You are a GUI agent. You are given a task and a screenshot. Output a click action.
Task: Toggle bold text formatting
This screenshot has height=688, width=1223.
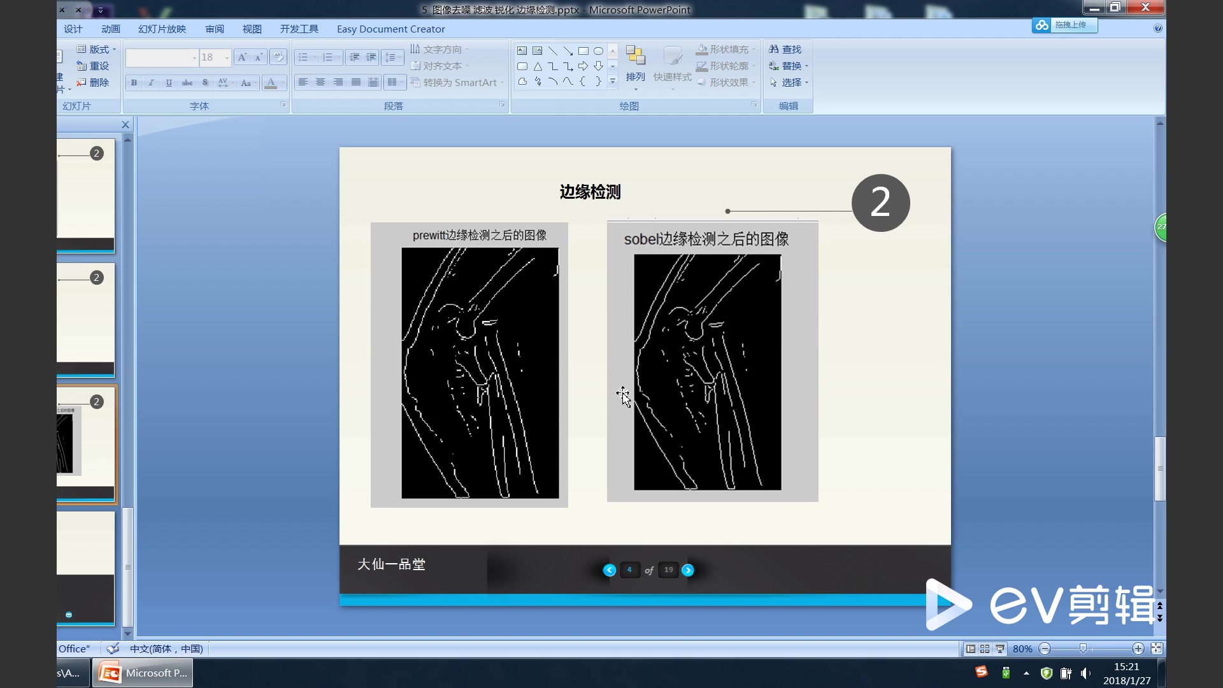point(134,83)
